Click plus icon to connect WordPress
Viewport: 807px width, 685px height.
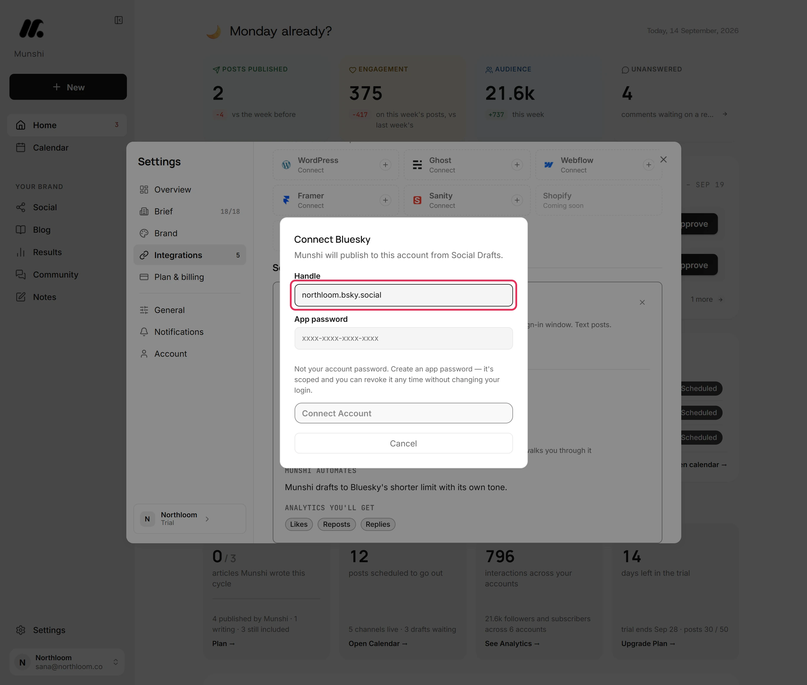click(x=385, y=165)
